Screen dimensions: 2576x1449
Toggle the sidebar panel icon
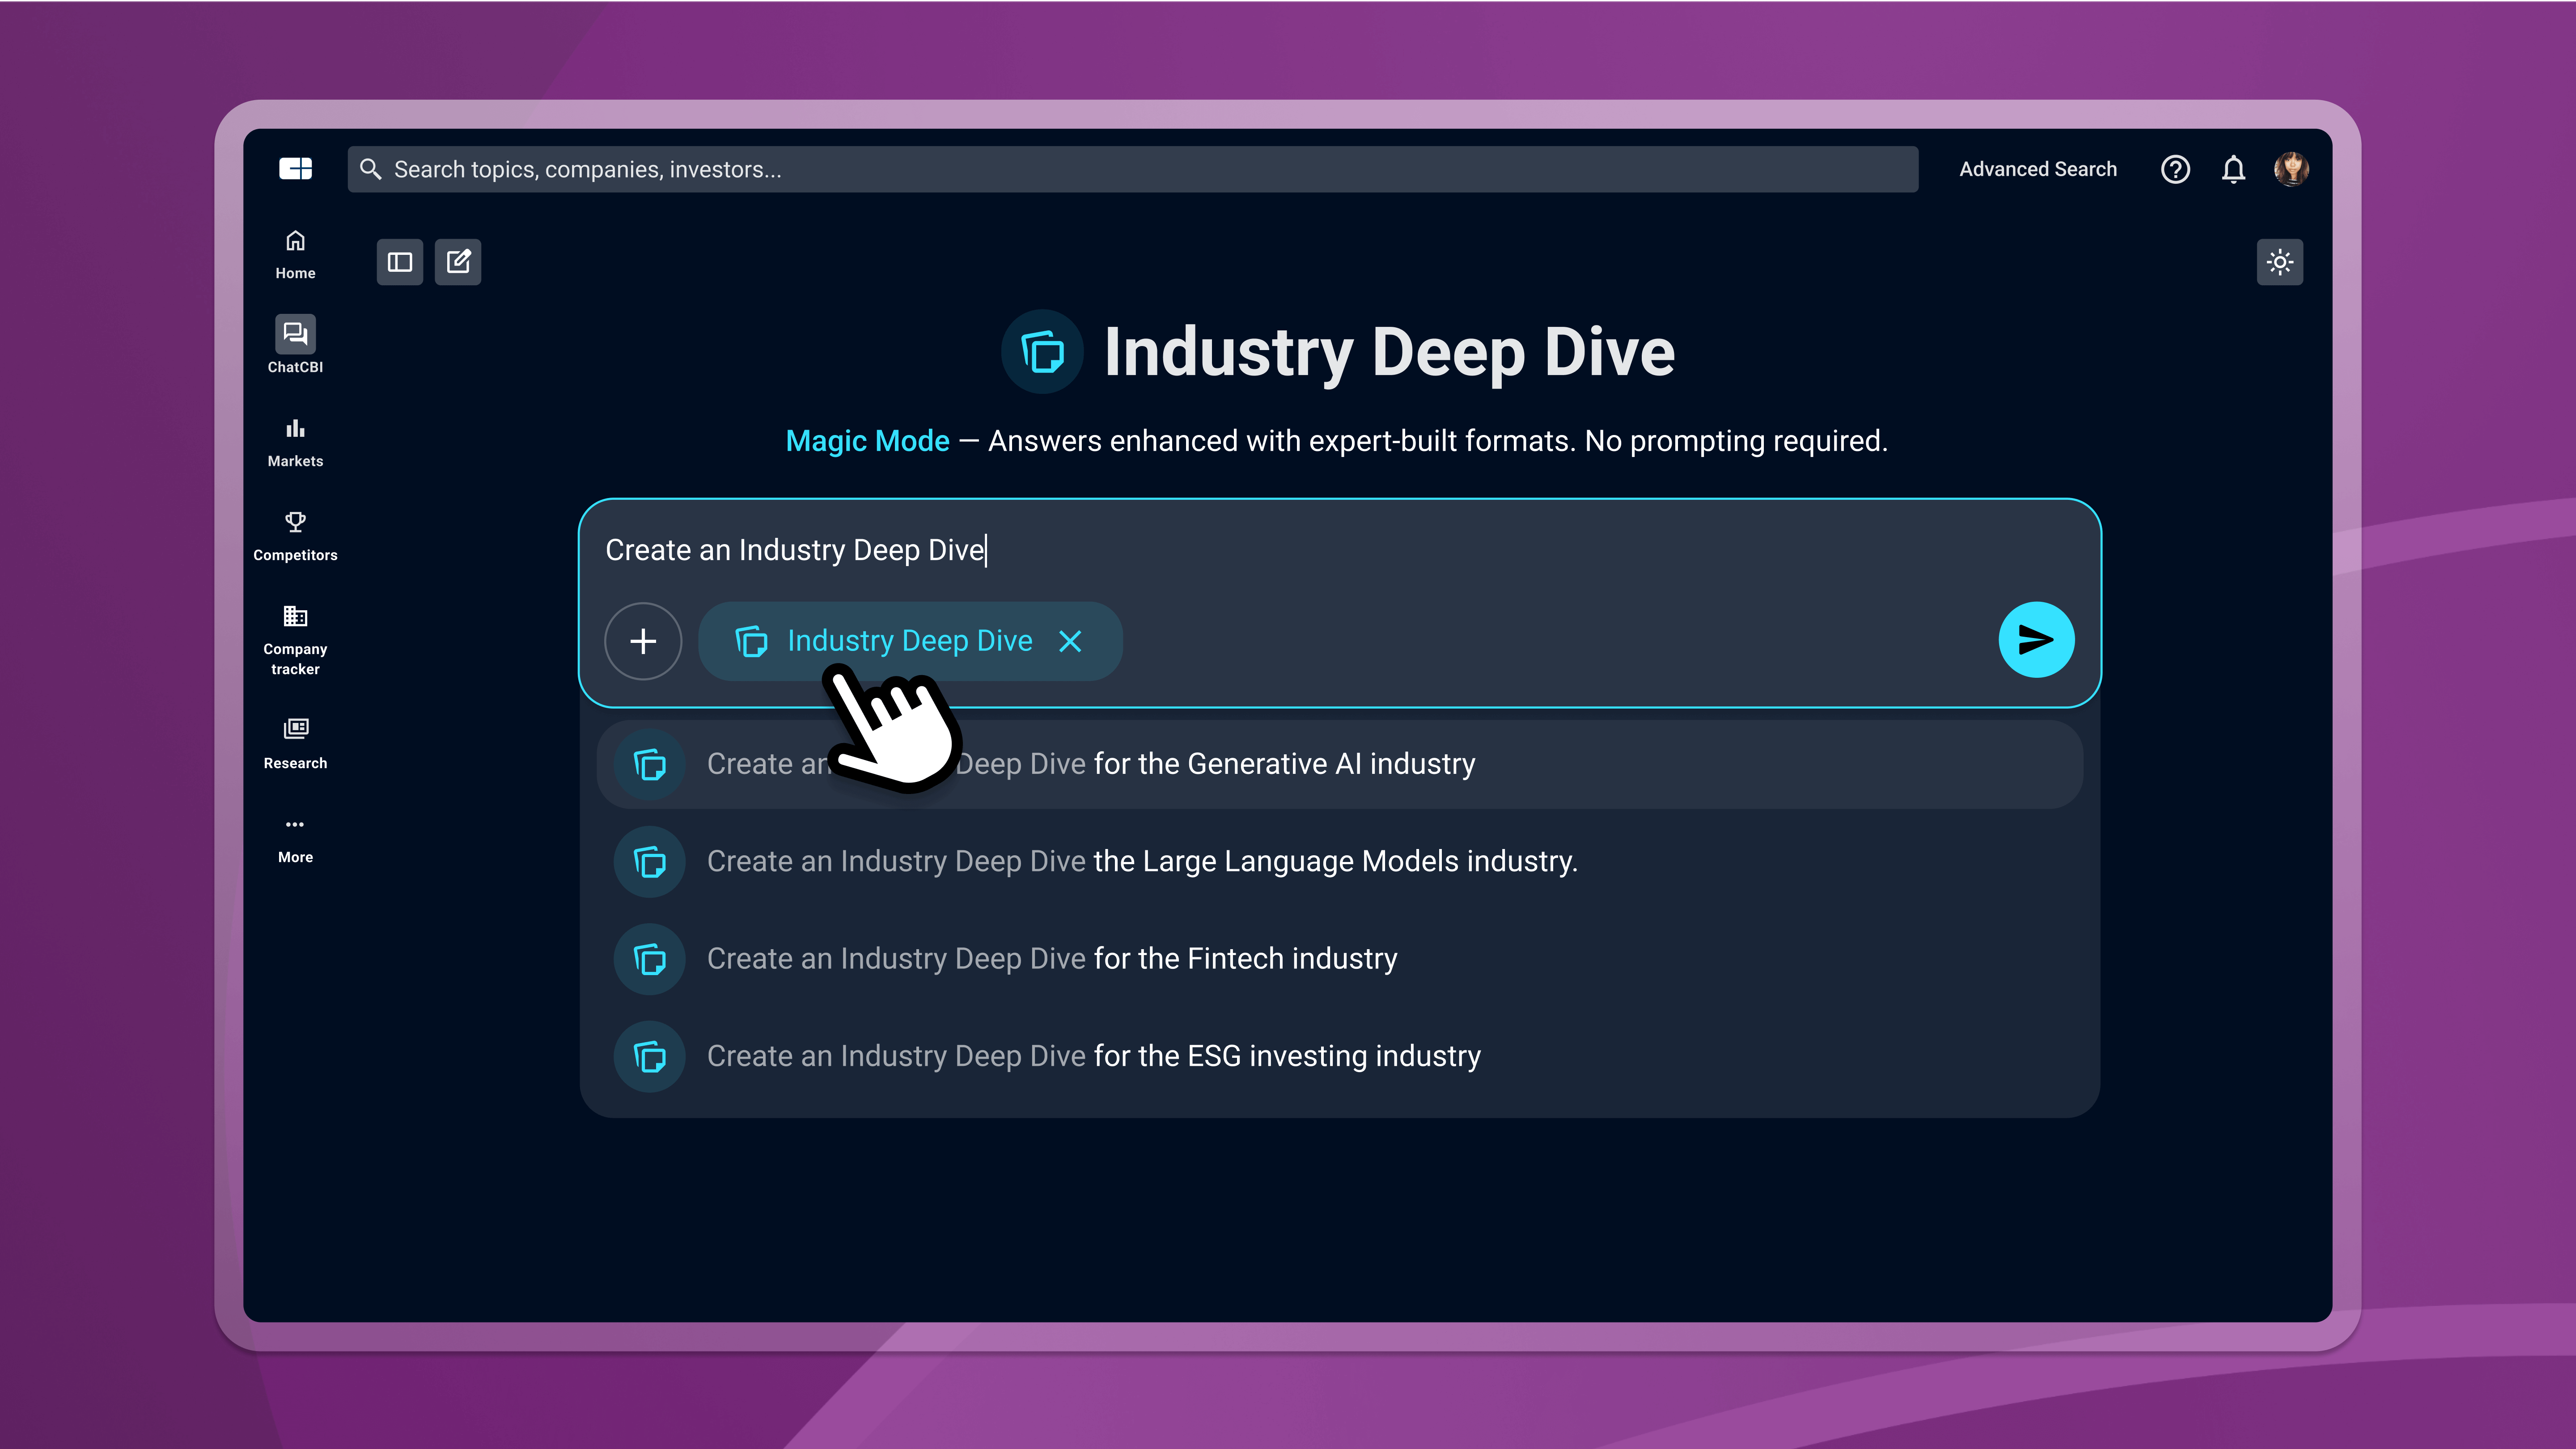(400, 262)
